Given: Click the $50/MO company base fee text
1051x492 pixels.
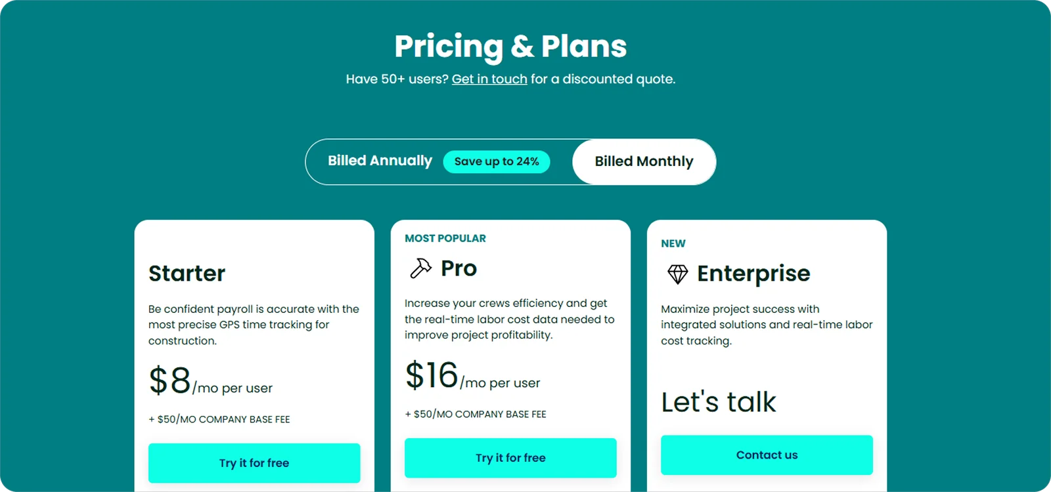Looking at the screenshot, I should [220, 419].
